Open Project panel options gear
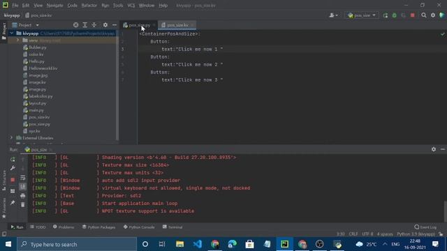The width and height of the screenshot is (447, 251). coord(105,25)
